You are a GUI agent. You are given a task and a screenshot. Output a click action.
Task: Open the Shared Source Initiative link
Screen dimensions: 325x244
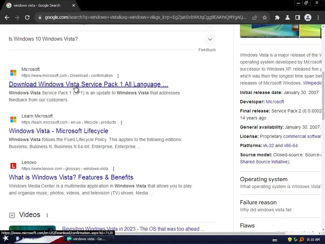[x=264, y=162]
